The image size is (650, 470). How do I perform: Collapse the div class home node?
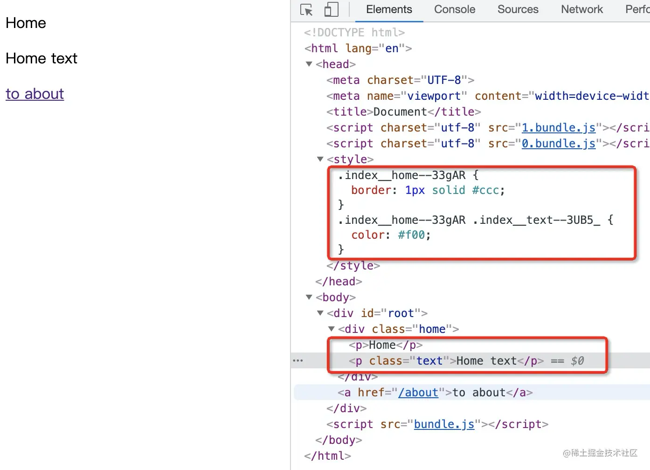coord(331,329)
